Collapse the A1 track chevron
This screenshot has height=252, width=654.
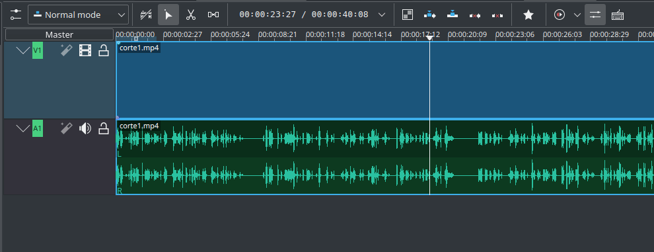coord(23,129)
